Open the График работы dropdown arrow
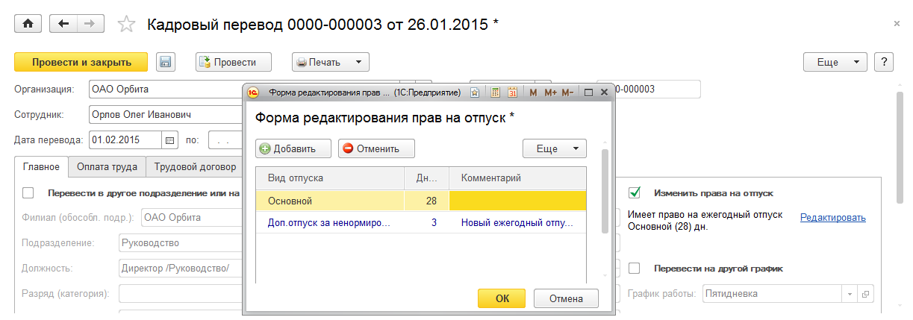This screenshot has height=320, width=913. pyautogui.click(x=850, y=294)
